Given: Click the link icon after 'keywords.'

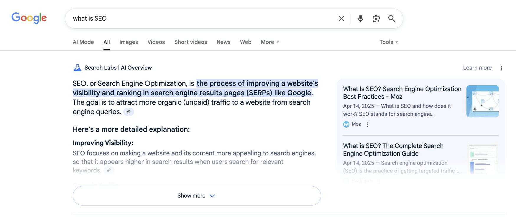Looking at the screenshot, I should pos(109,170).
